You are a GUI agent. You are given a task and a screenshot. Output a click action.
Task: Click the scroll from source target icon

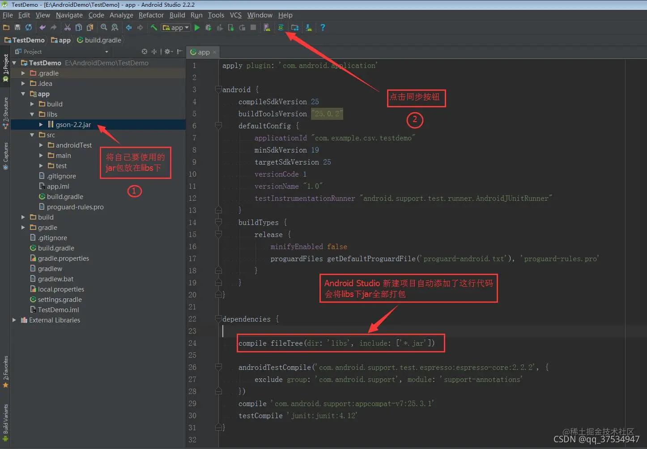pyautogui.click(x=145, y=51)
